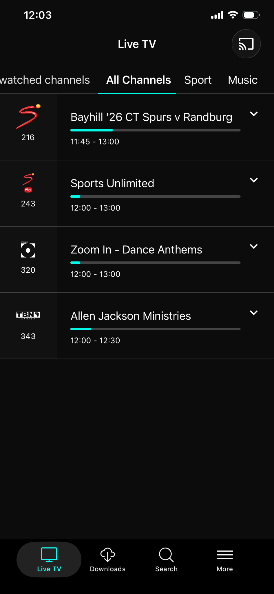Expand the Sports Unlimited programme details
This screenshot has width=274, height=594.
click(x=254, y=180)
